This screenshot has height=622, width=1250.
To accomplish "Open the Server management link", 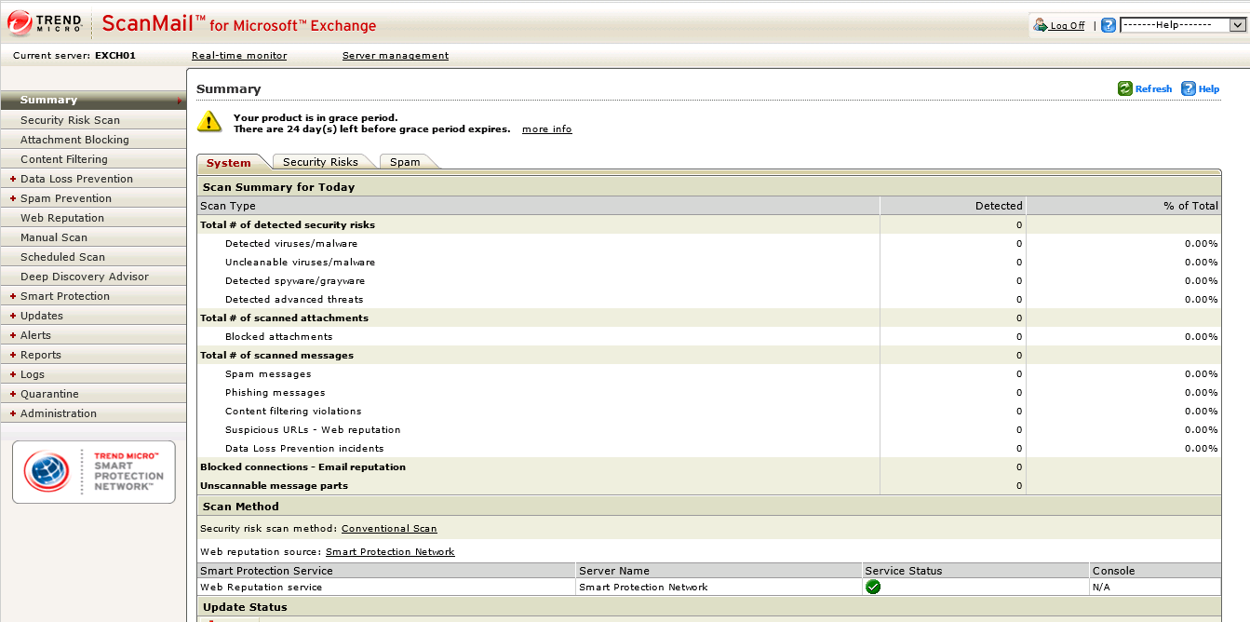I will pos(396,56).
